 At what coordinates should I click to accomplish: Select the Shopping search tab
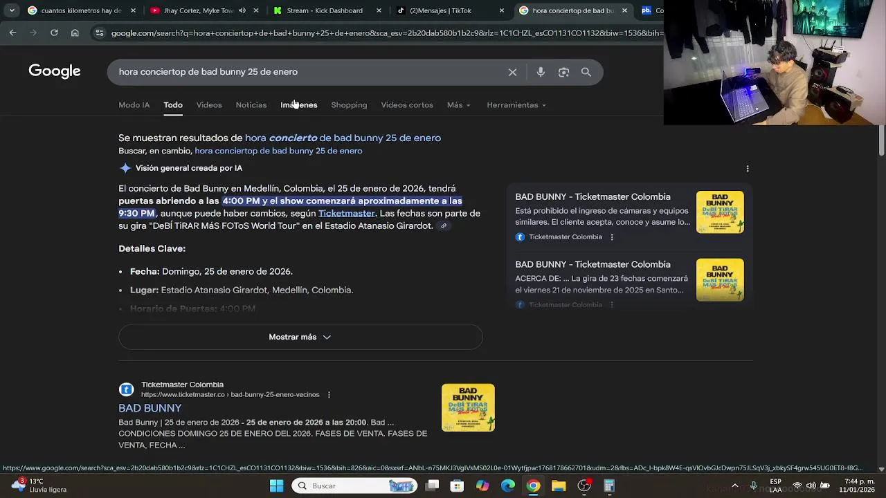349,105
